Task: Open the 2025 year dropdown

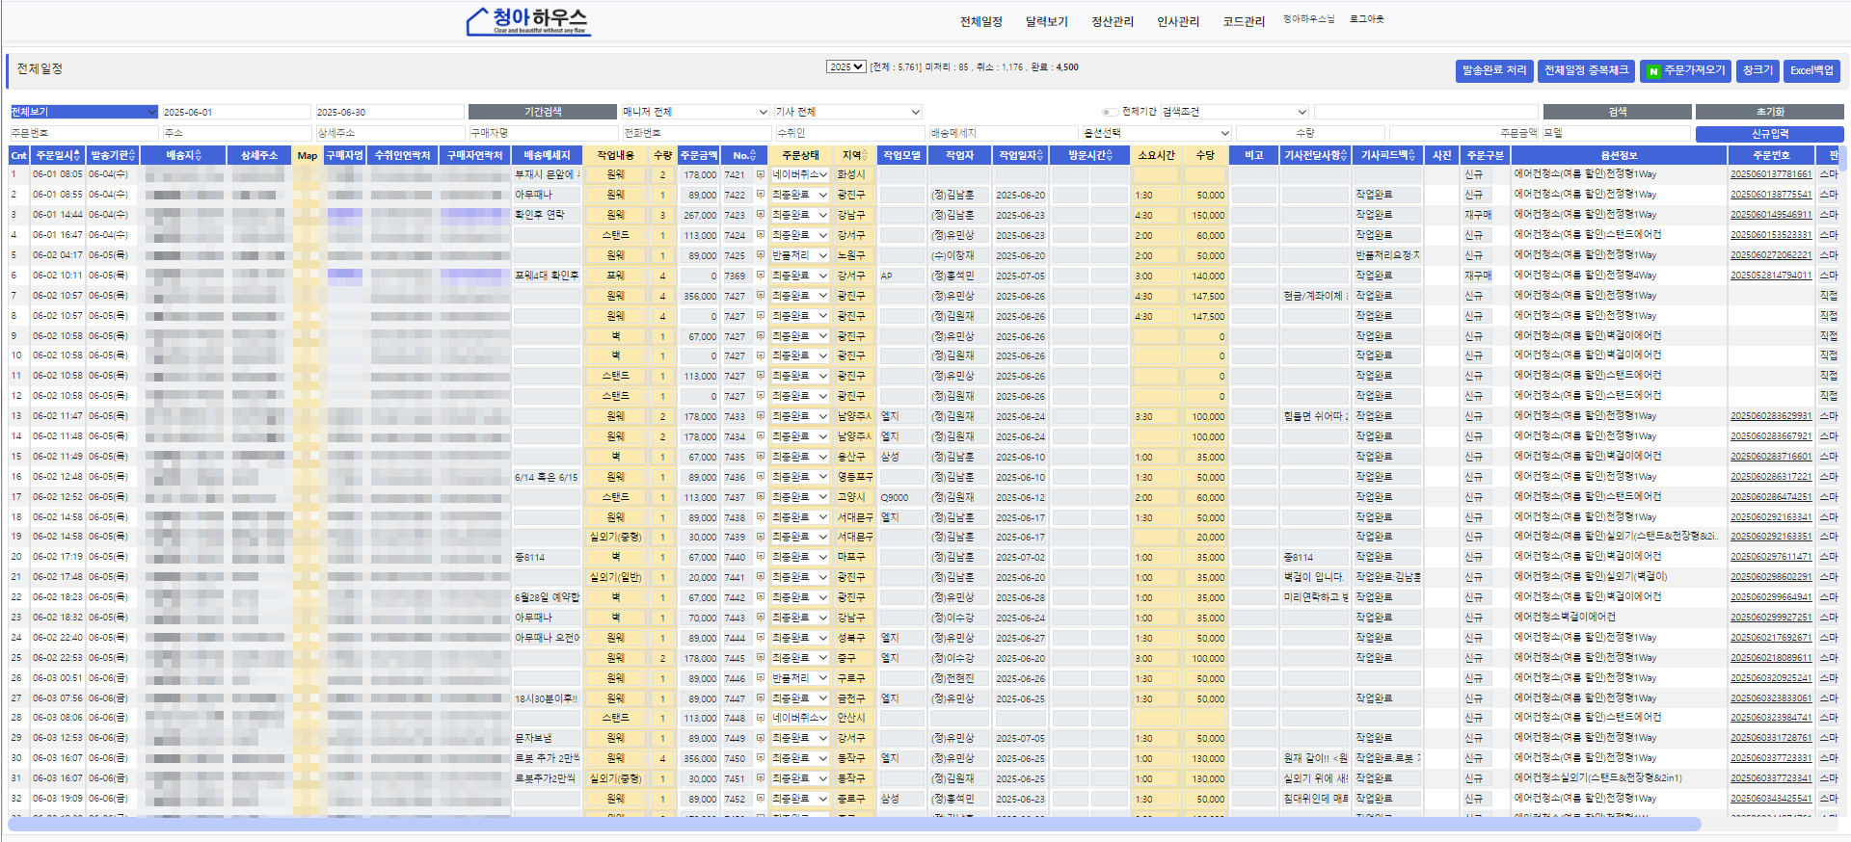Action: (x=845, y=66)
